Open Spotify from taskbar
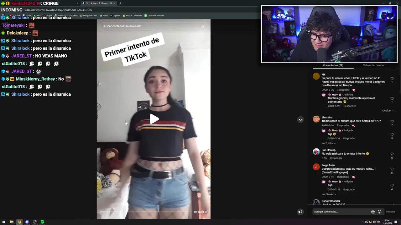Viewport: 401px width, 225px height. pos(42,222)
